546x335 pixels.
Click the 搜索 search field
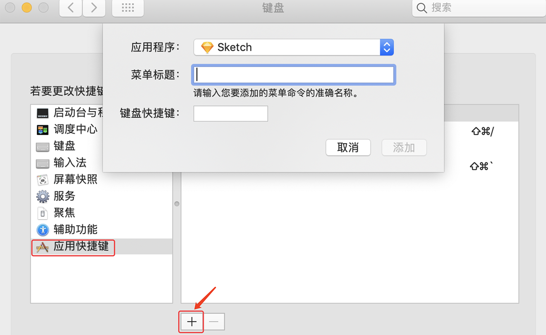pos(479,8)
